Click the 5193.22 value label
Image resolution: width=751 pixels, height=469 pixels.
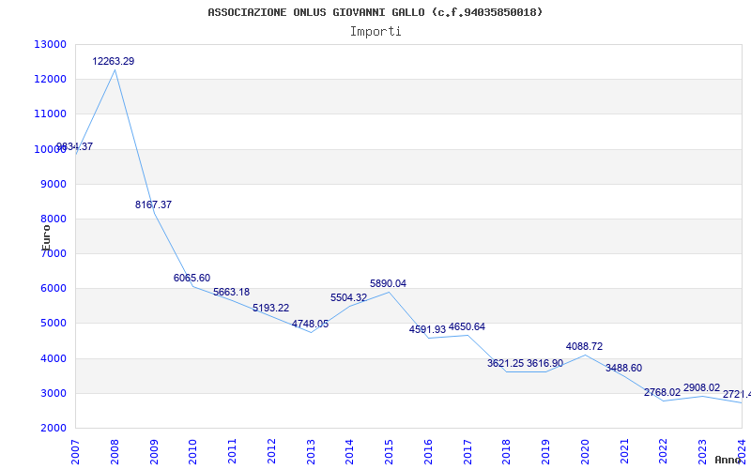pyautogui.click(x=270, y=308)
